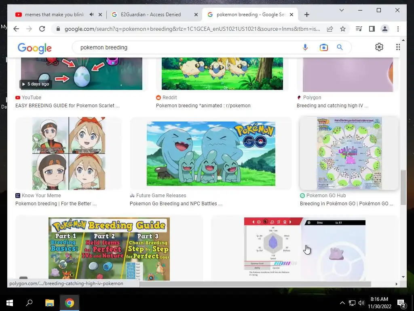
Task: Close the memes YouTube tab
Action: (x=100, y=15)
